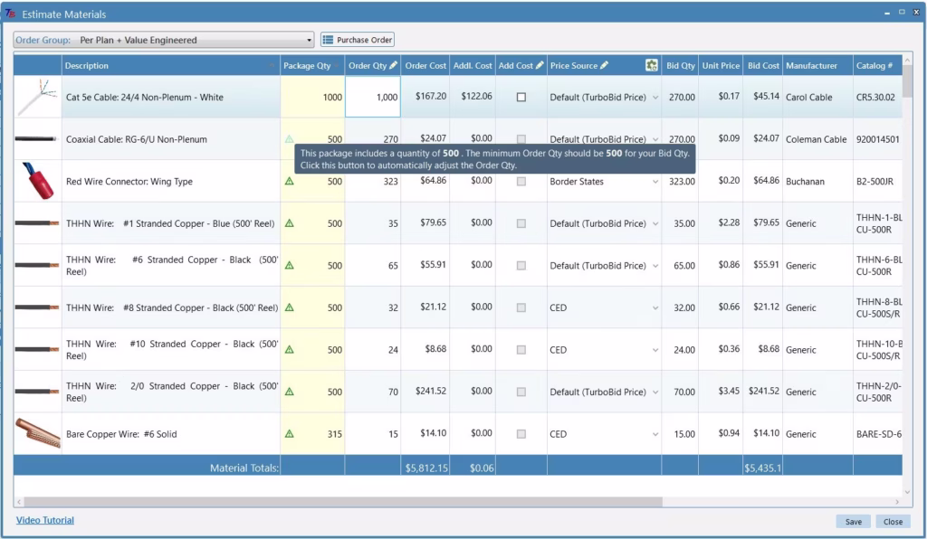Check Add Cost box for THHN #10 Black

[x=521, y=349]
